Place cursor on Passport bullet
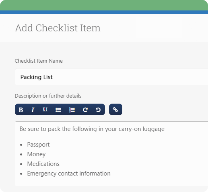The height and width of the screenshot is (192, 208). click(x=38, y=145)
